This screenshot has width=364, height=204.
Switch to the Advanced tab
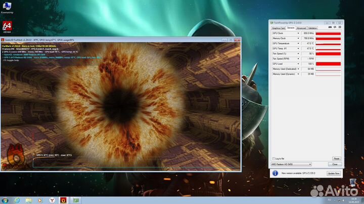coord(301,28)
